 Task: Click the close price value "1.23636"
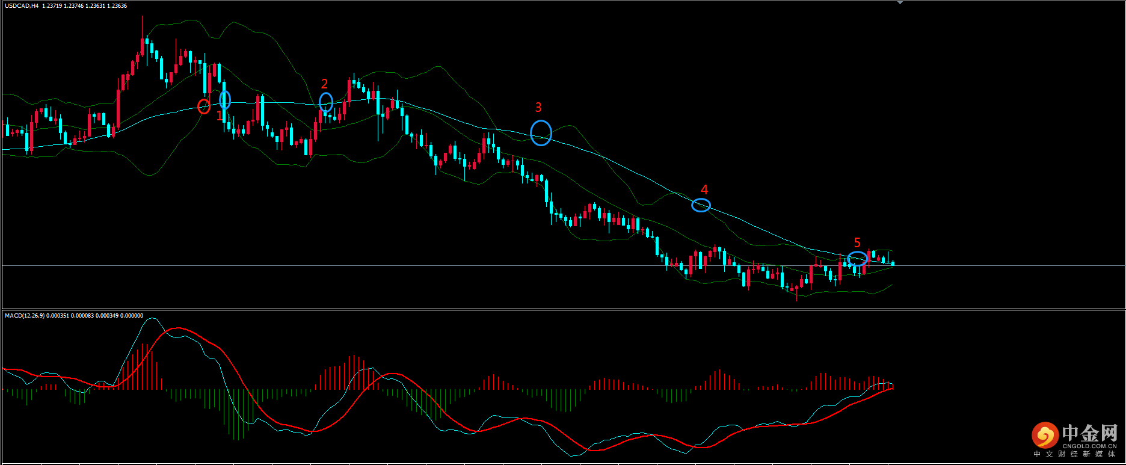(117, 6)
